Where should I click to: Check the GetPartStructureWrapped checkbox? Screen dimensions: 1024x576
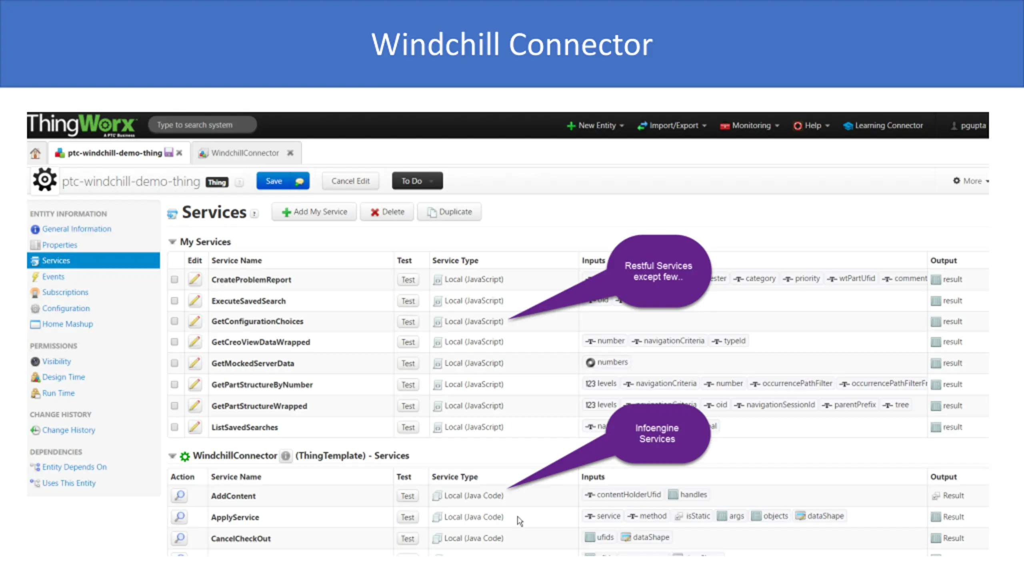[x=174, y=406]
